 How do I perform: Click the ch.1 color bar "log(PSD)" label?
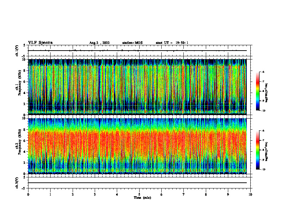(267, 93)
